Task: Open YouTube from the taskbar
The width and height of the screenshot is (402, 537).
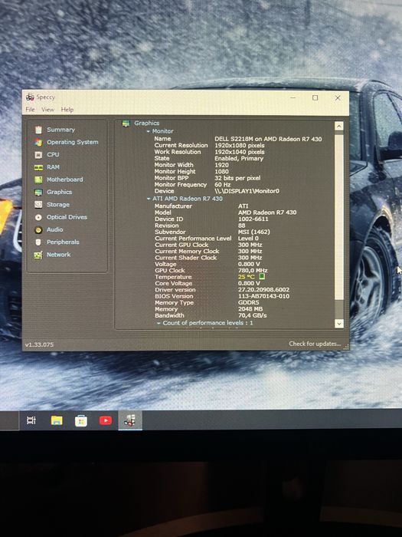Action: tap(106, 420)
